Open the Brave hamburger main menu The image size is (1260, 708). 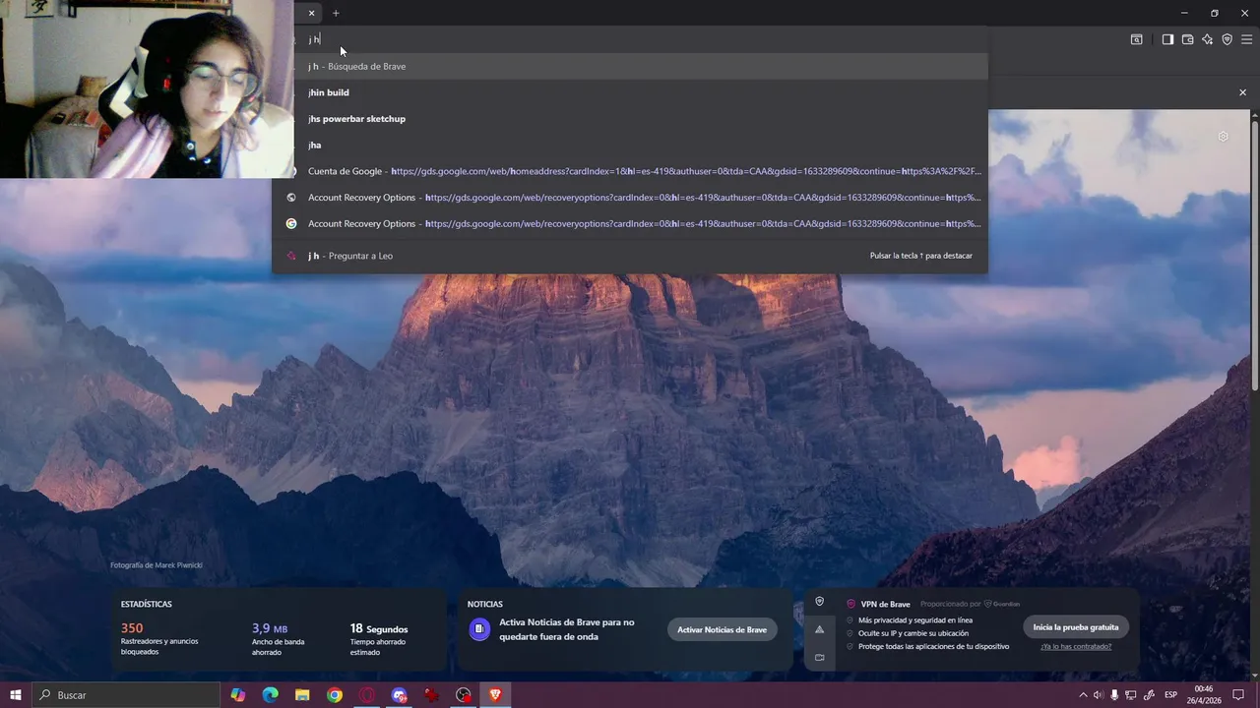click(x=1246, y=39)
